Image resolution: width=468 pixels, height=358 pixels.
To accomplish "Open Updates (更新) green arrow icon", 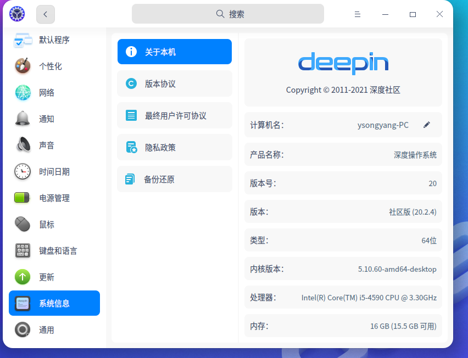I will click(x=23, y=277).
